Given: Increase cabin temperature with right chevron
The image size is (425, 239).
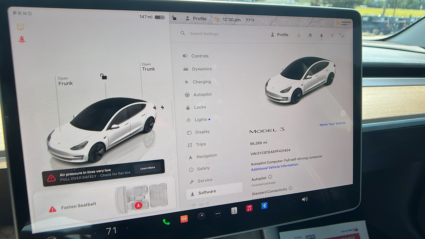Looking at the screenshot, I should click(x=127, y=228).
